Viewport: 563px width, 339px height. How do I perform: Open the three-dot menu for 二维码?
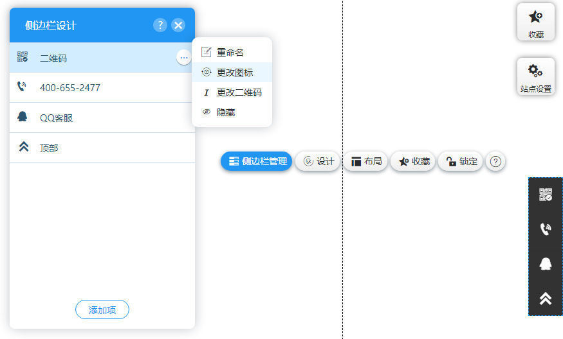point(184,58)
